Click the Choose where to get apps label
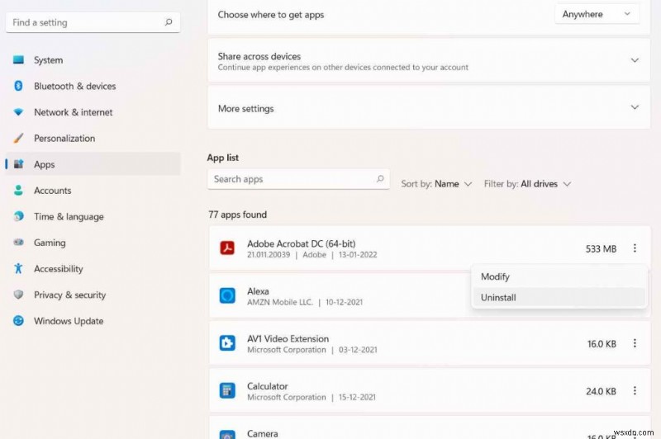This screenshot has height=439, width=661. pyautogui.click(x=271, y=15)
